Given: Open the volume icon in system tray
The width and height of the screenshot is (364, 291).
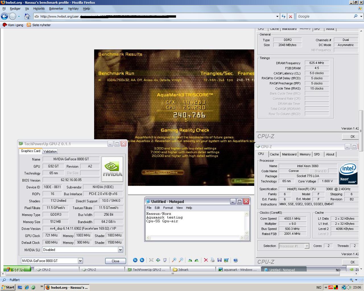Looking at the screenshot, I should (x=348, y=287).
